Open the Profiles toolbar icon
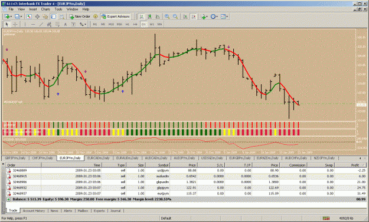Viewport: 369px width, 222px height. (17, 16)
